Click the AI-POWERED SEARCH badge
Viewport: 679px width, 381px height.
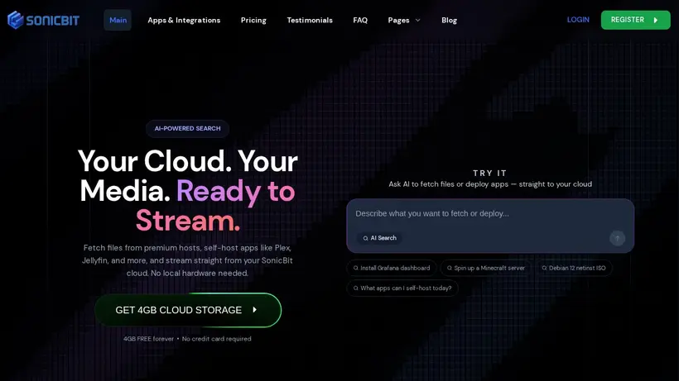[187, 129]
